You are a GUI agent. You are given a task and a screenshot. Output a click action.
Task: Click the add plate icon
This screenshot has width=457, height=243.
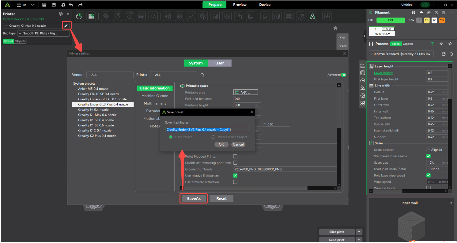pyautogui.click(x=91, y=16)
